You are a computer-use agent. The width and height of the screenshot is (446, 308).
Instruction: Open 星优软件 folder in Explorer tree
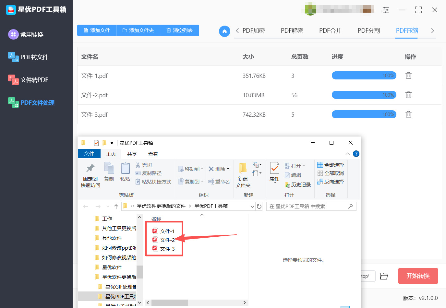[x=108, y=267]
